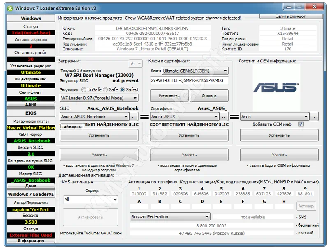Click the Описание Windows 7 Ultimate Retail value
Image resolution: width=329 pixels, height=250 pixels.
coord(153,49)
